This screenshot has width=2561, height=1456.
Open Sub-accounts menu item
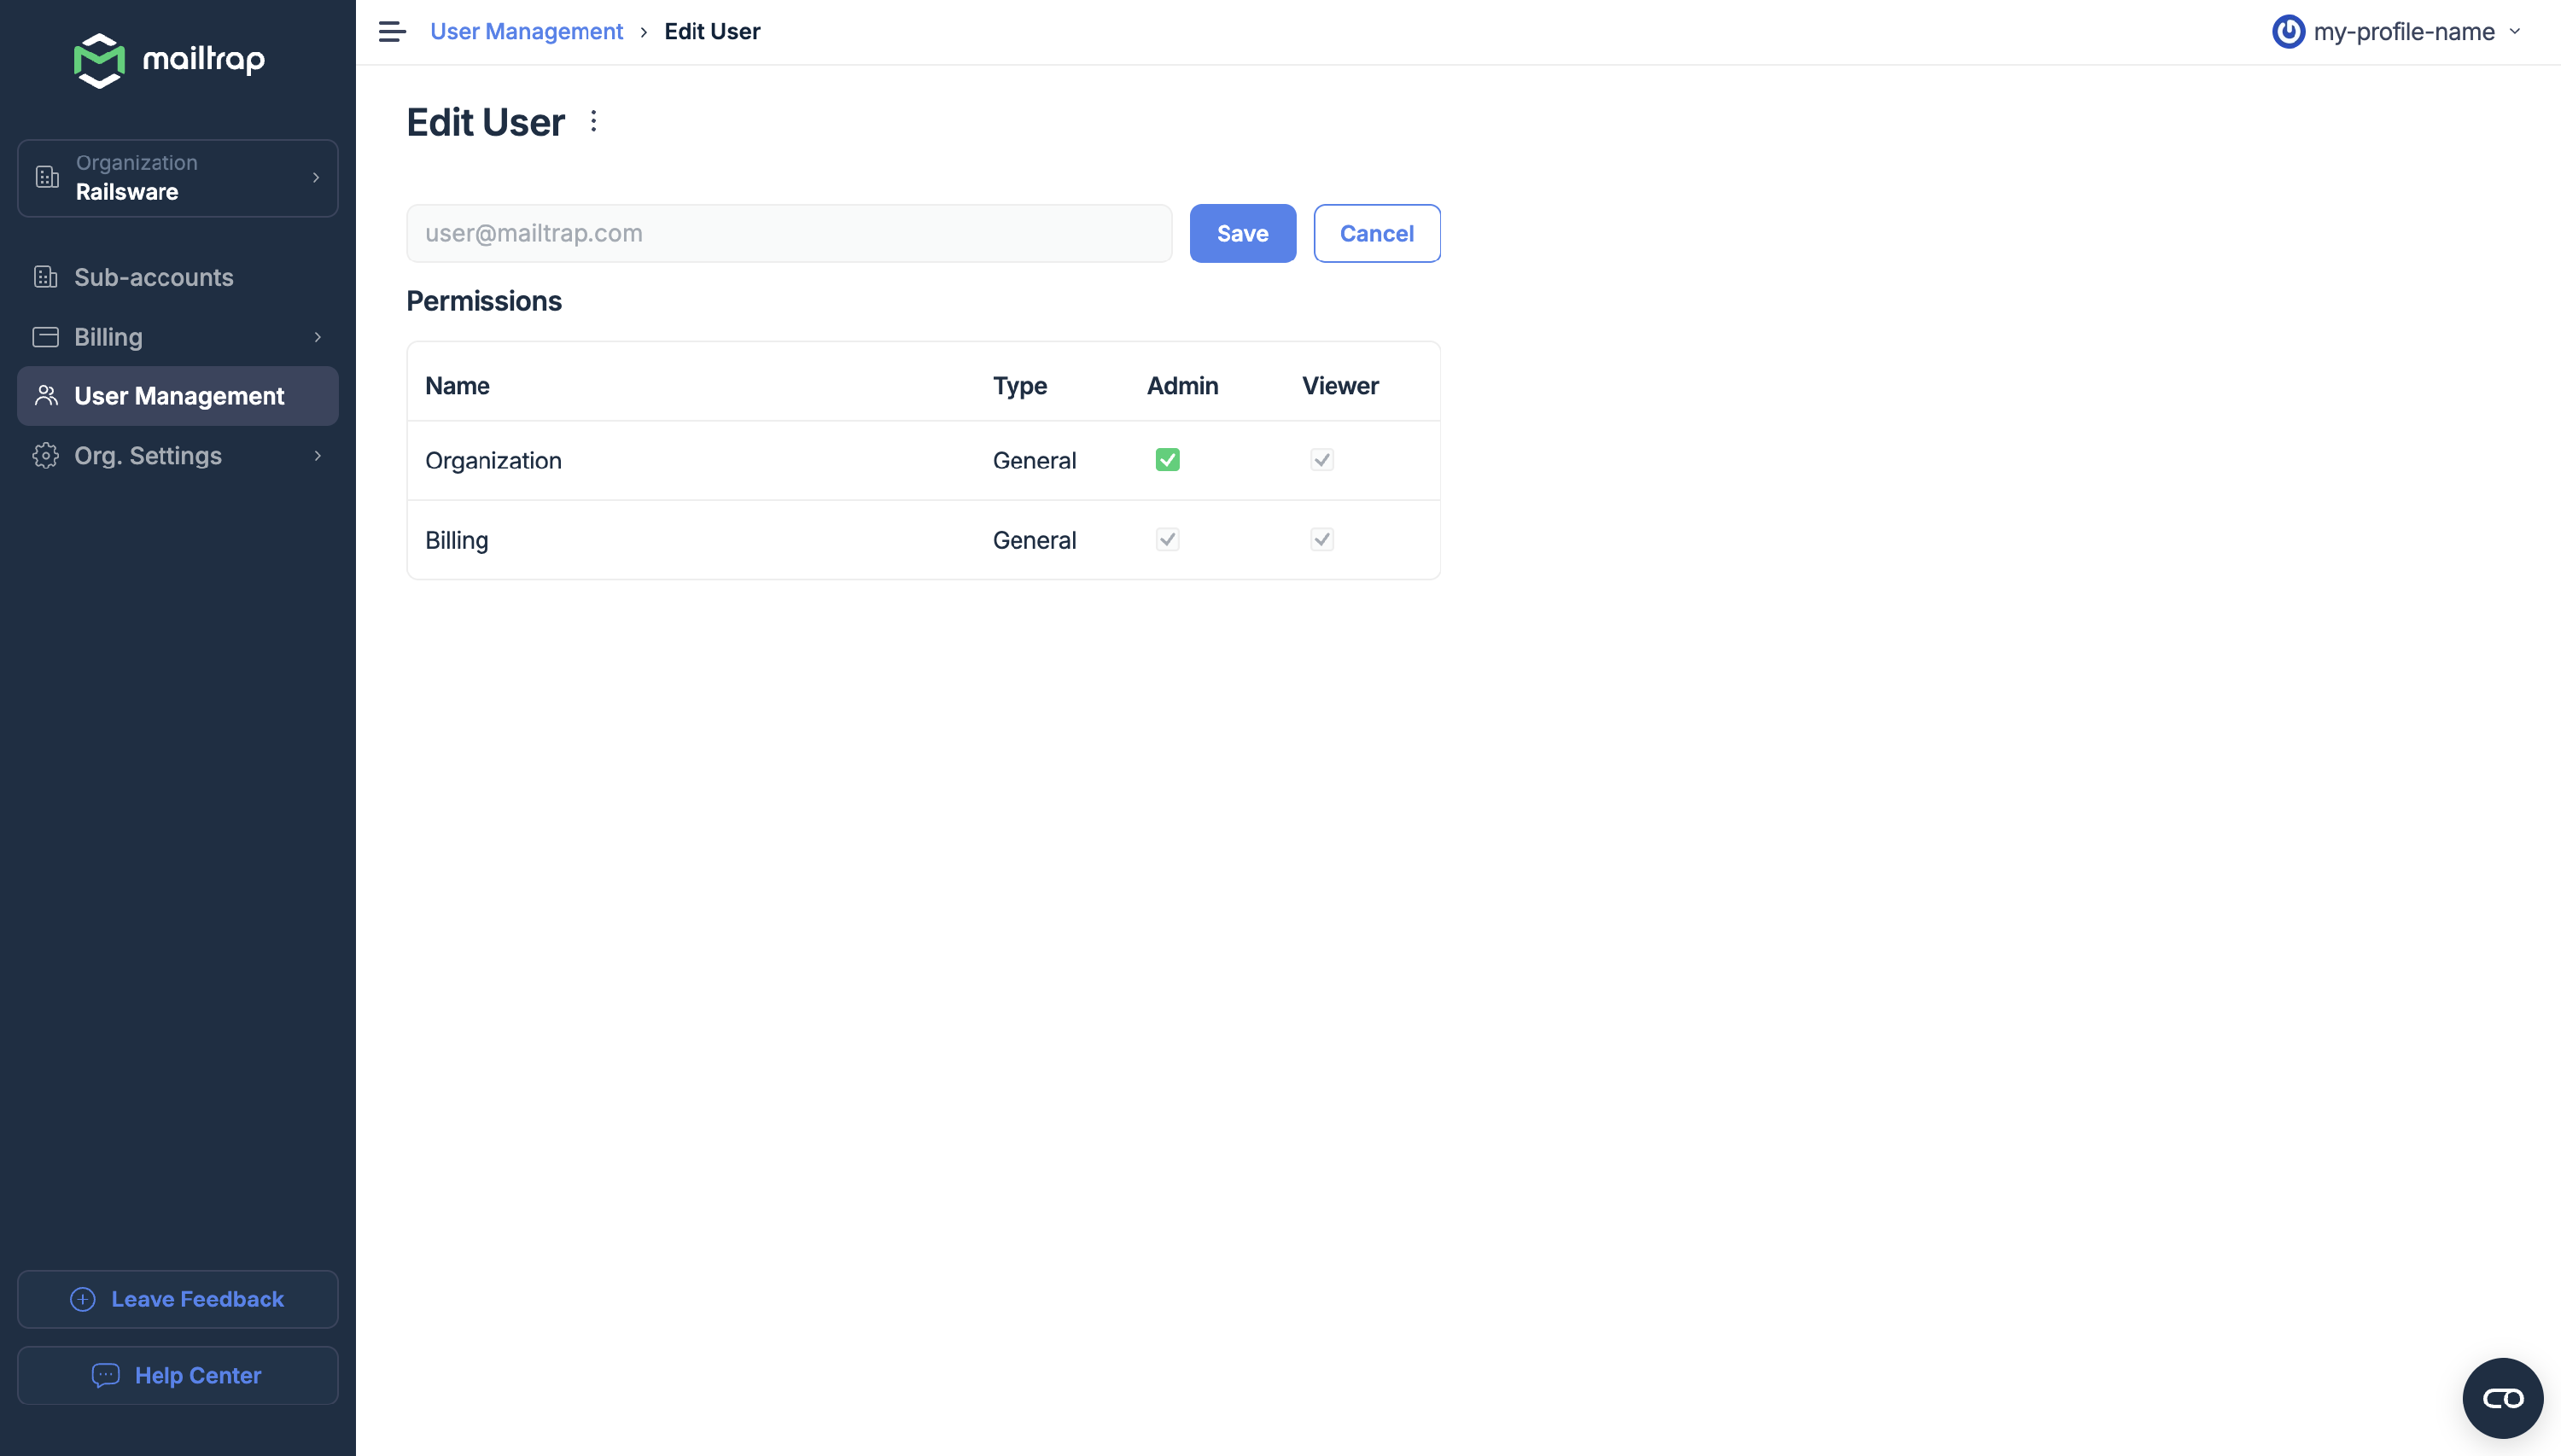click(154, 277)
